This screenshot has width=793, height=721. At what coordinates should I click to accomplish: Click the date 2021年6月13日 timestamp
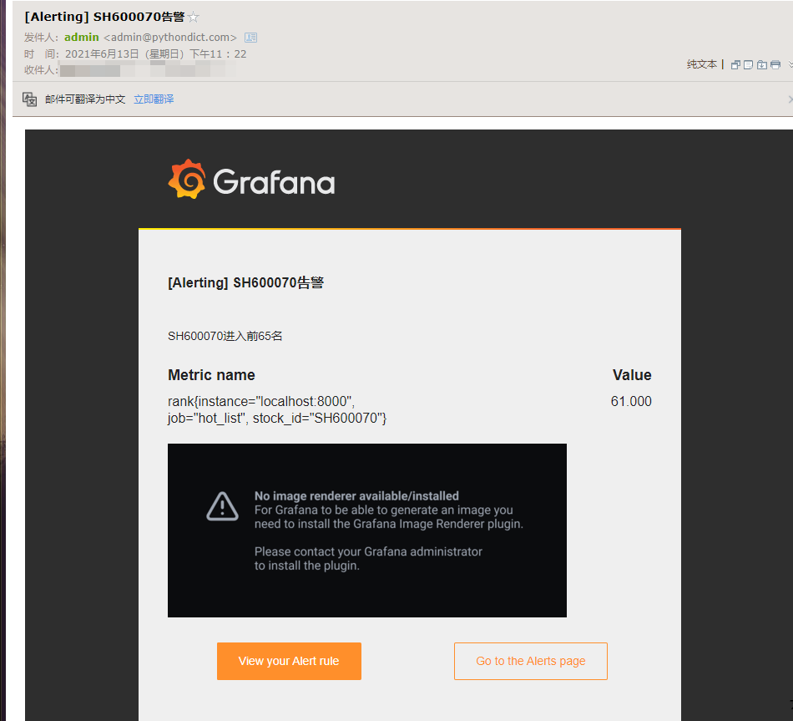pos(156,54)
